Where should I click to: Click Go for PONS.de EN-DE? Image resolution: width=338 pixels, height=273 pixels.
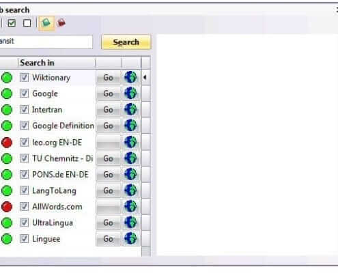[x=108, y=175]
